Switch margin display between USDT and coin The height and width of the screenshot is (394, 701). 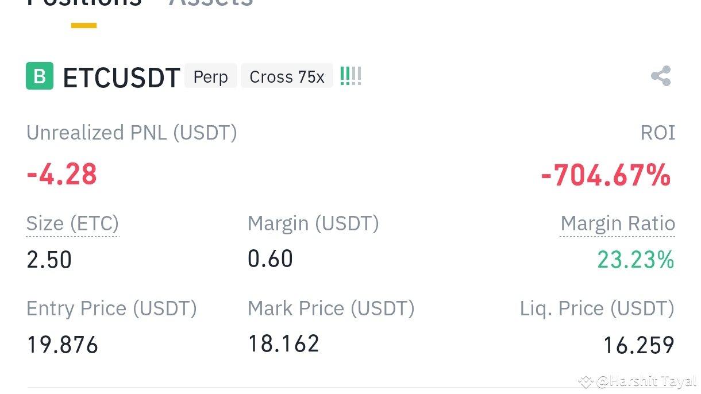coord(313,223)
